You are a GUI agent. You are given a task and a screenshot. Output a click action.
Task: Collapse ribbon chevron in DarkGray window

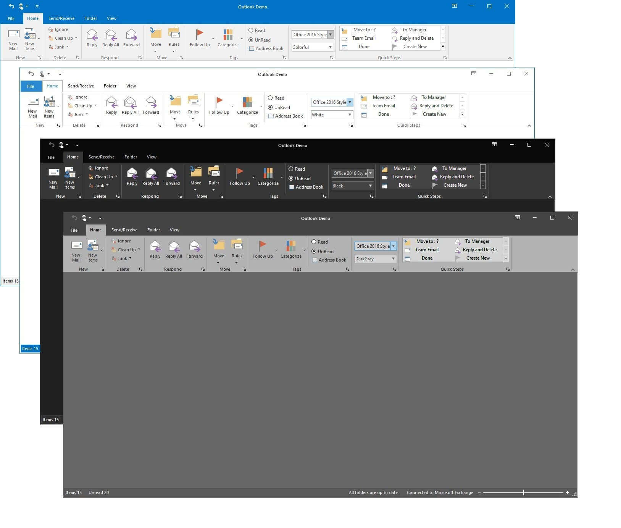pyautogui.click(x=573, y=270)
